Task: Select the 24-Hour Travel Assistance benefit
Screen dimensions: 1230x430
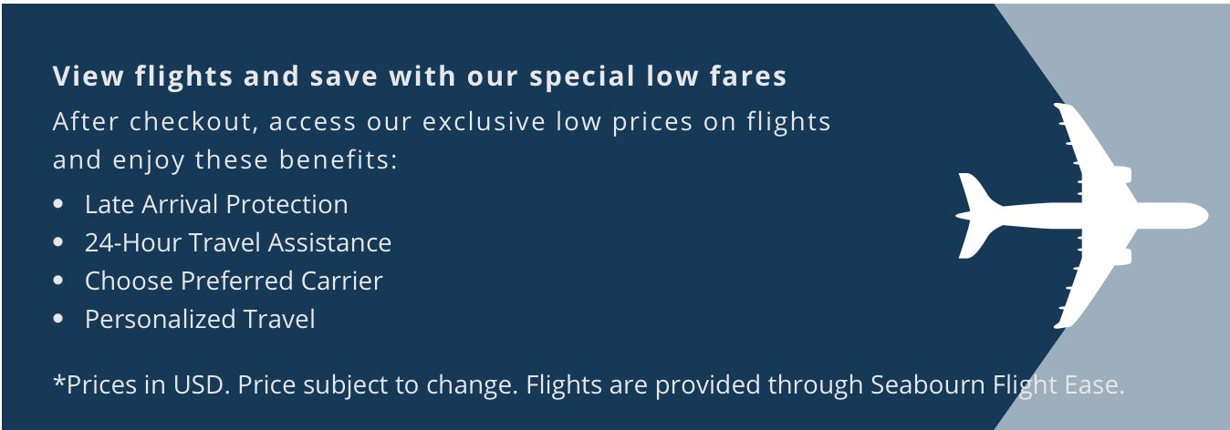Action: [x=238, y=243]
